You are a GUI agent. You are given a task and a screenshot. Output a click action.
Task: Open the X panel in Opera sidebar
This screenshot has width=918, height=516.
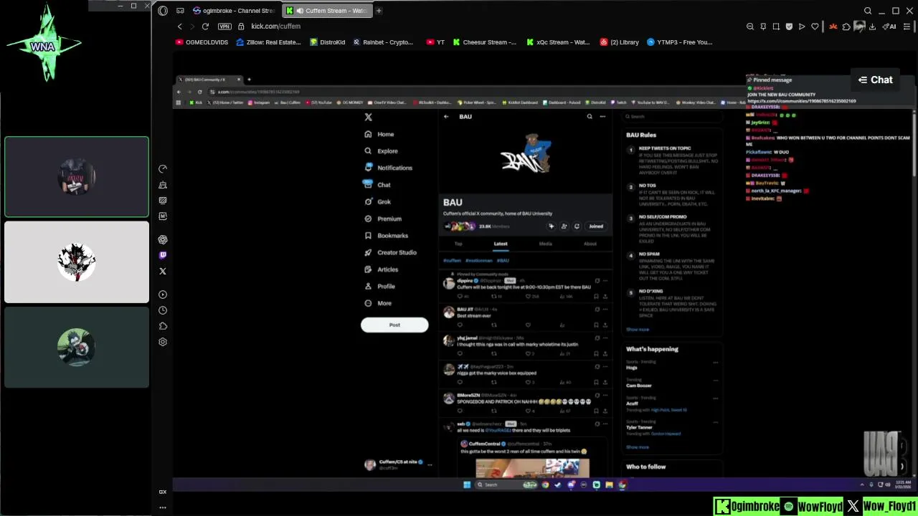click(x=163, y=271)
